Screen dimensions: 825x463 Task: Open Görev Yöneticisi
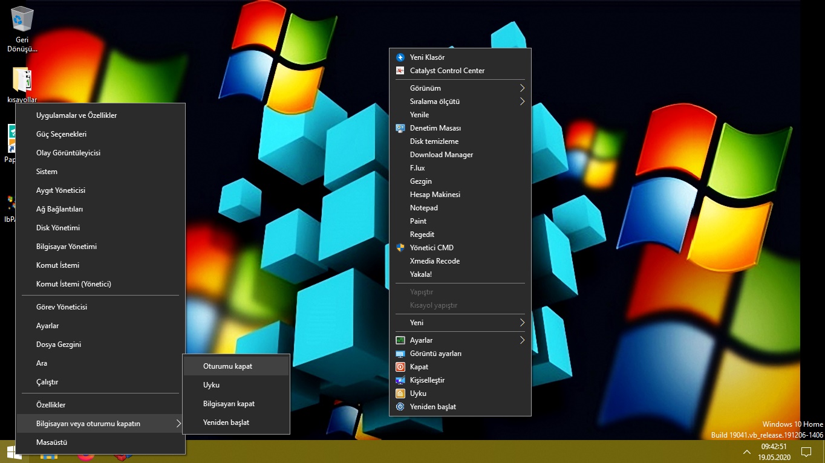100,307
